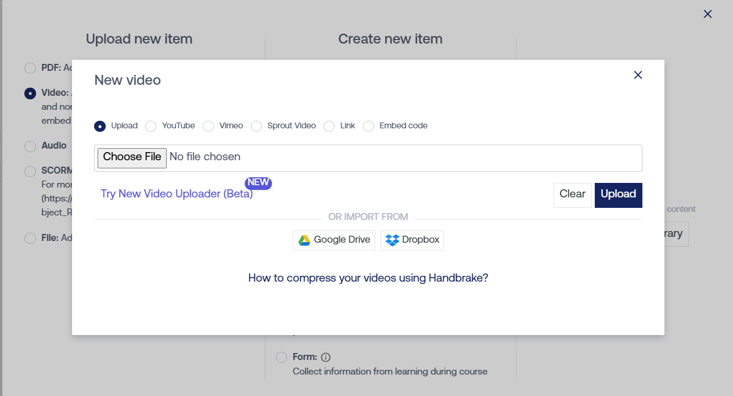The image size is (733, 396).
Task: Select the Audio upload radio button
Action: point(30,146)
